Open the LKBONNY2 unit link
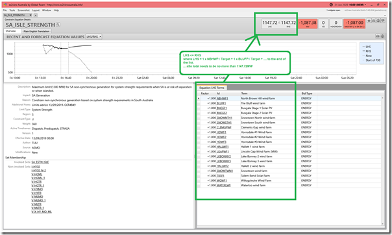Screen dimensions: 392x235 (x=224, y=156)
